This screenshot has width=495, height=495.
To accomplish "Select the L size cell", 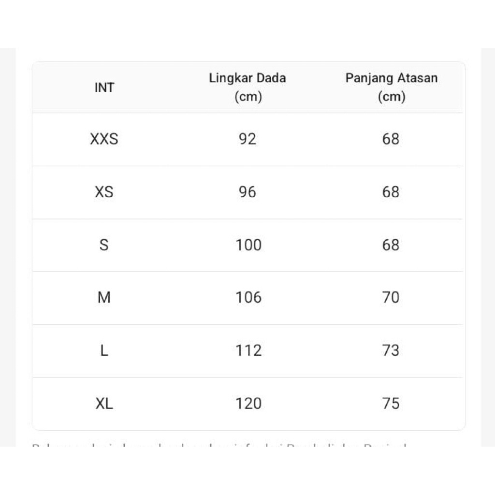I will pyautogui.click(x=104, y=350).
